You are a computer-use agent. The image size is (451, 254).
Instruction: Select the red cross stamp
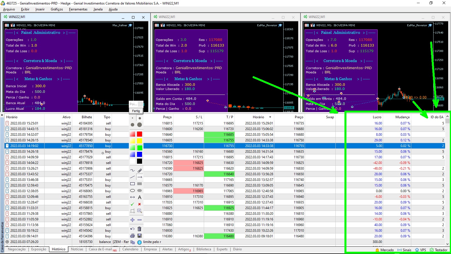click(x=140, y=204)
